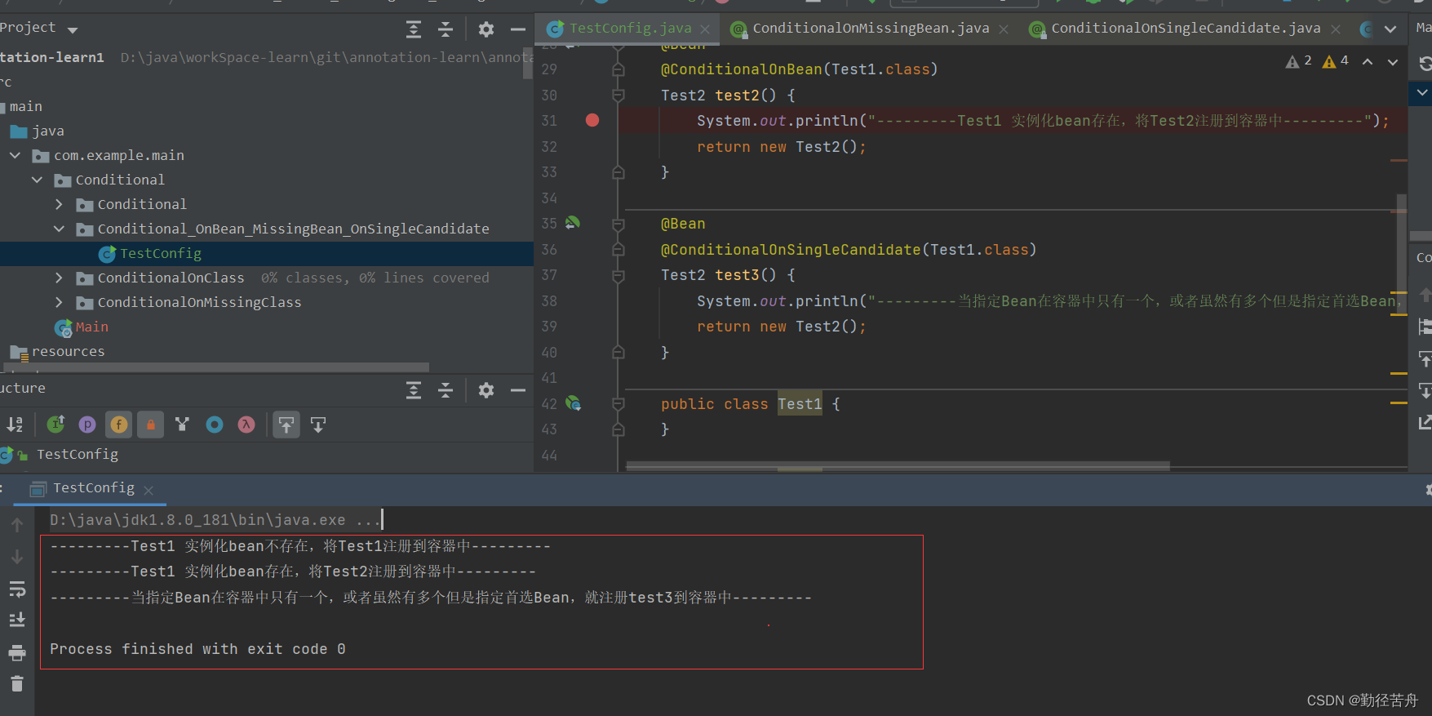Toggle Show Anonymous Classes filter

[x=215, y=425]
